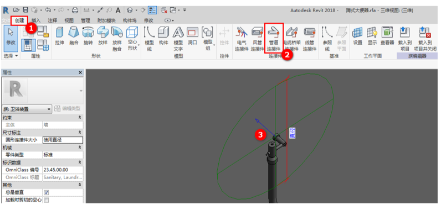Click the Undo arrow in quick access
The image size is (441, 210).
[48, 11]
